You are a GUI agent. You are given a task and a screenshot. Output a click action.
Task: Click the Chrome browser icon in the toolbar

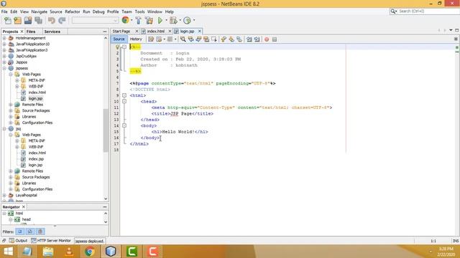click(x=125, y=20)
